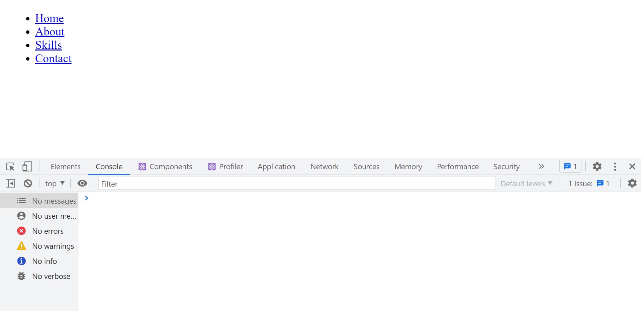This screenshot has width=641, height=311.
Task: Click the clear console icon
Action: [x=28, y=183]
